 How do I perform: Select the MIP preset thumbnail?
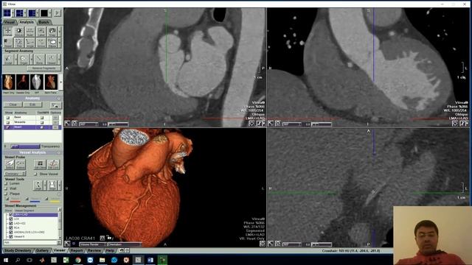37,82
